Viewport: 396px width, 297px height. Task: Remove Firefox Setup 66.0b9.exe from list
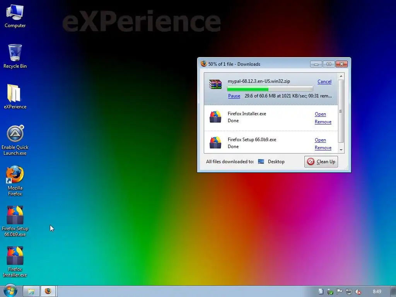coord(323,148)
